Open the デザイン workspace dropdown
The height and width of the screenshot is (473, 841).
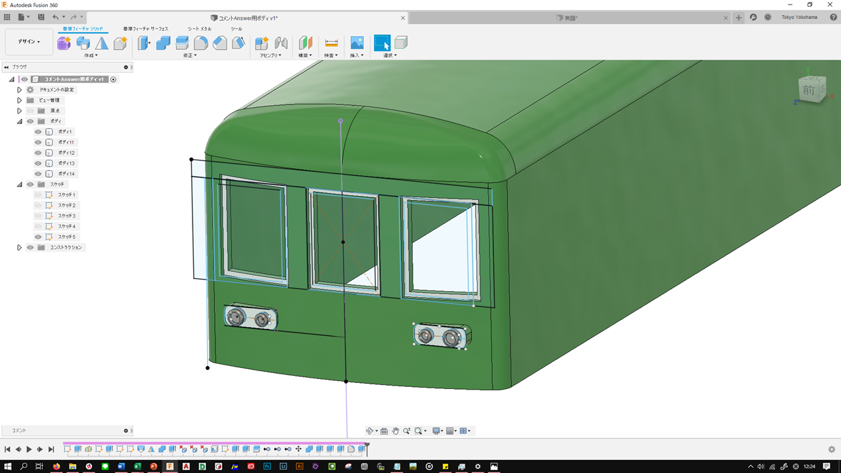[29, 41]
